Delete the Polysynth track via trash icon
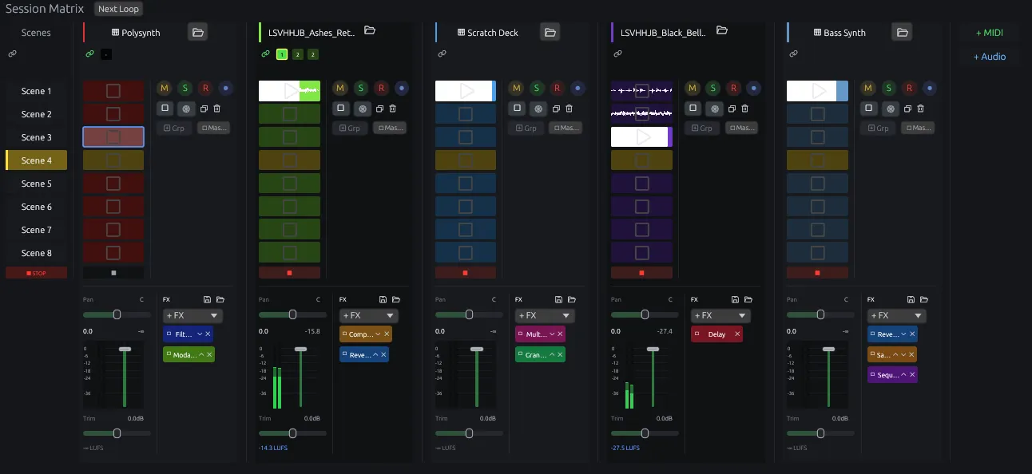 (x=216, y=109)
